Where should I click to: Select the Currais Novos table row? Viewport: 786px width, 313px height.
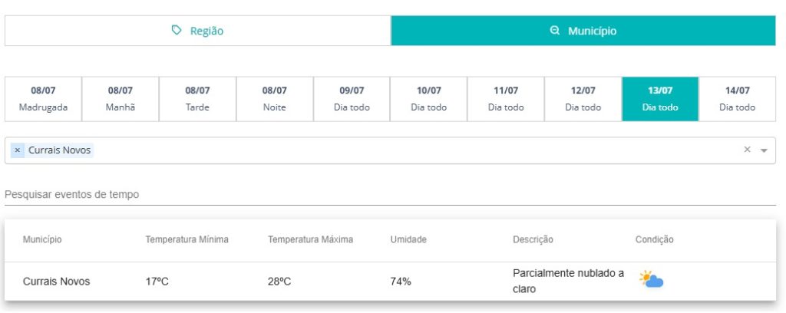[x=390, y=282]
